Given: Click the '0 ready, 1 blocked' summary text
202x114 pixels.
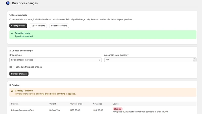Looking at the screenshot, I should pos(24,91).
